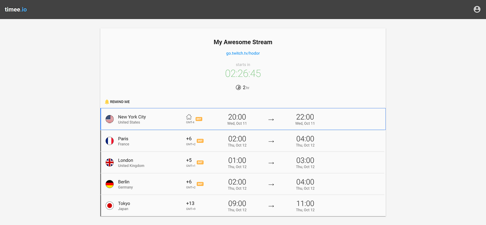Click Tokyo start time 09:00
The image size is (486, 225).
click(237, 204)
